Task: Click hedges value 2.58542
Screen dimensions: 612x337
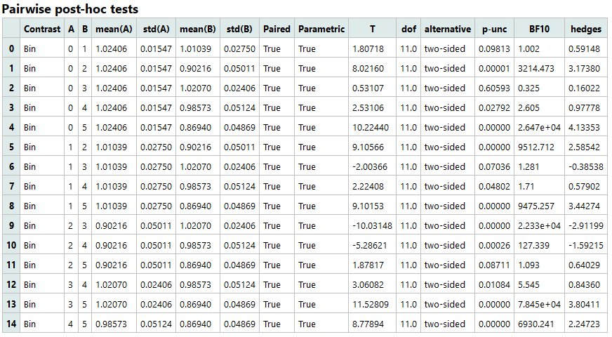Action: [x=584, y=147]
